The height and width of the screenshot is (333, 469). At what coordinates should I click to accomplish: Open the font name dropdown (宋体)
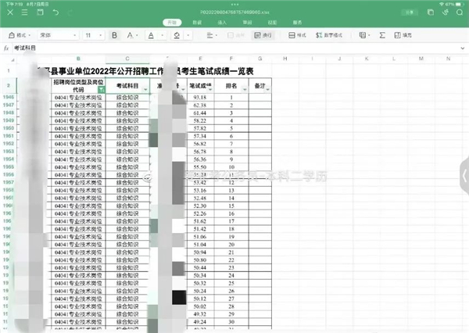click(61, 35)
